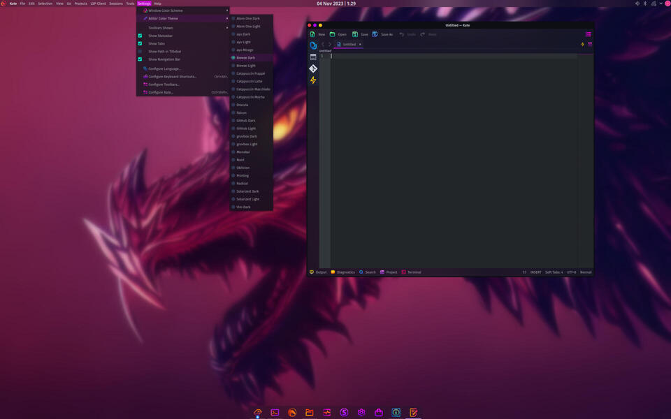Image resolution: width=671 pixels, height=419 pixels.
Task: Click the Undo arrow in Kate toolbar
Action: click(401, 34)
